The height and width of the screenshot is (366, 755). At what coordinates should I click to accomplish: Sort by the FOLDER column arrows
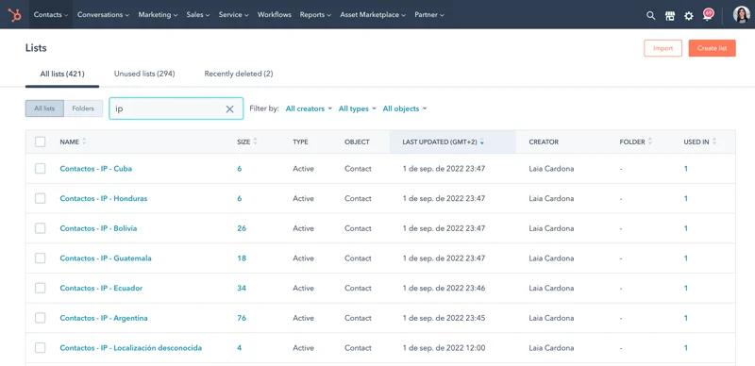[x=650, y=141]
